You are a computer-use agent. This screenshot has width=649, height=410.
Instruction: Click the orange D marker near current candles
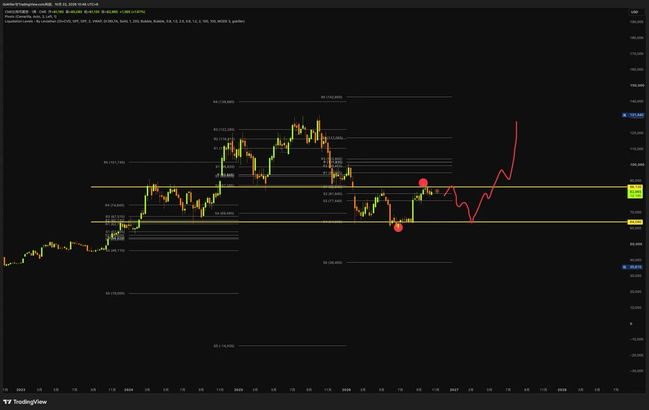click(x=437, y=191)
